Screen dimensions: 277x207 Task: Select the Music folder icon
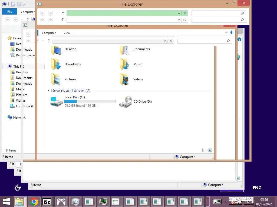[x=124, y=64]
